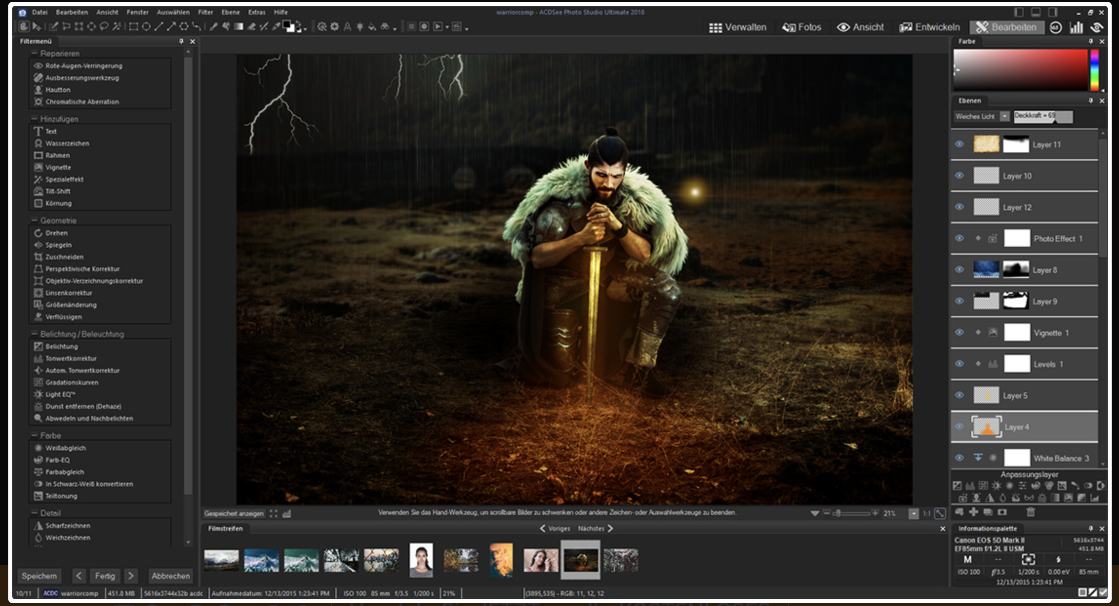
Task: Select the Ellipse drawing tool
Action: pos(146,27)
